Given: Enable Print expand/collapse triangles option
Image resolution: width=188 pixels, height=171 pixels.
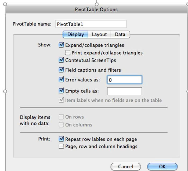Looking at the screenshot, I should [68, 53].
